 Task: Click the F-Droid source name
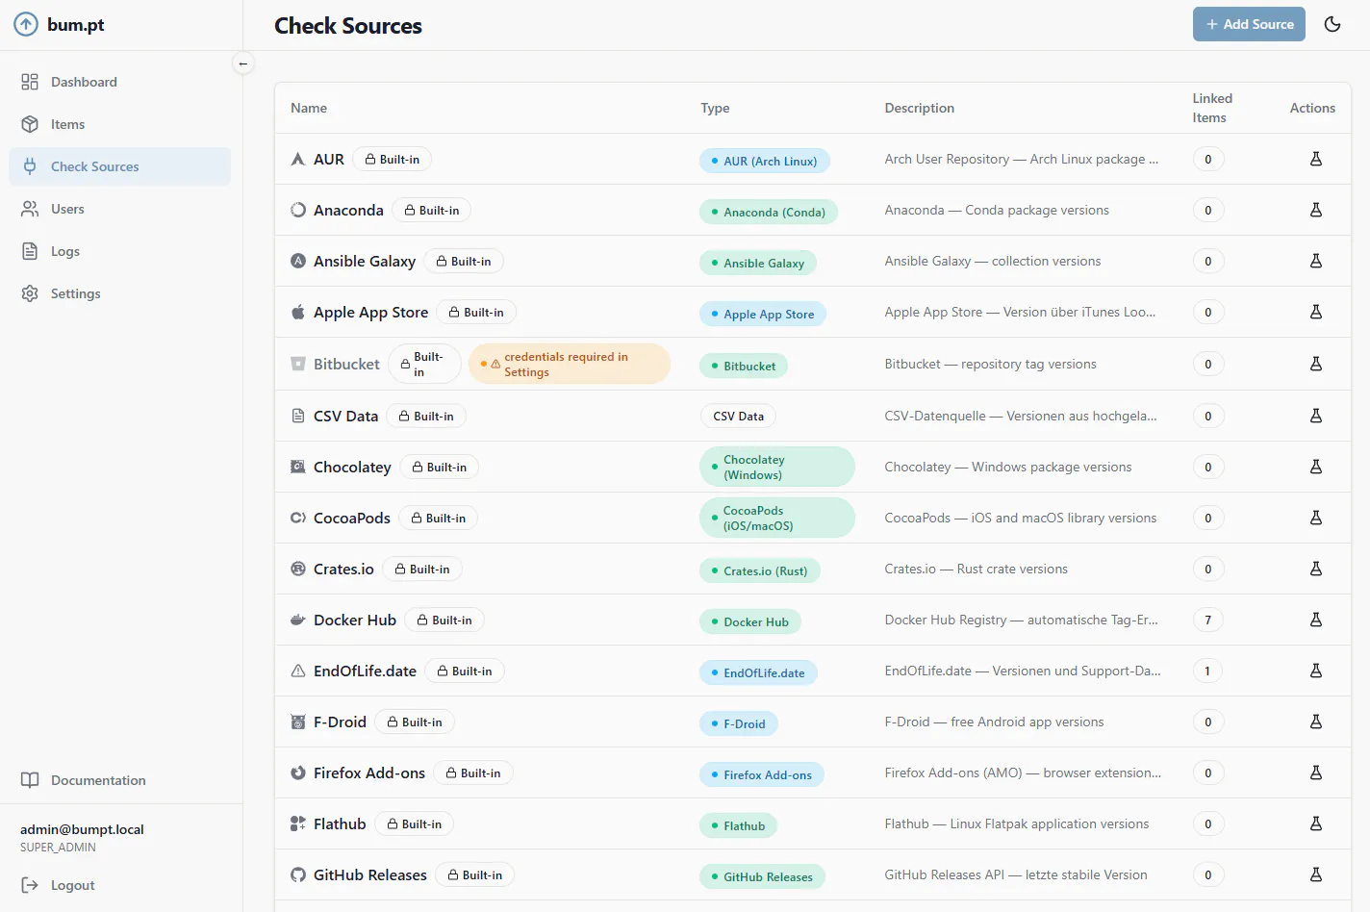click(340, 722)
